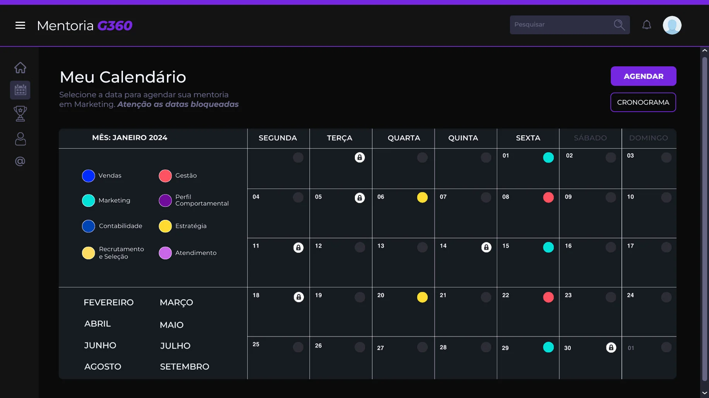Viewport: 709px width, 398px height.
Task: Select the red dot on day 22
Action: (548, 297)
